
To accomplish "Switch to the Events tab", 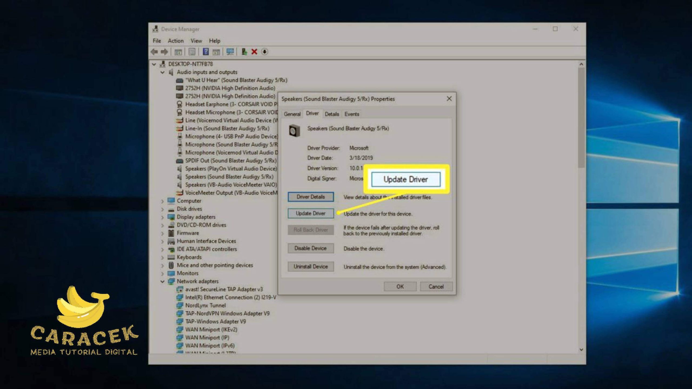I will point(351,114).
